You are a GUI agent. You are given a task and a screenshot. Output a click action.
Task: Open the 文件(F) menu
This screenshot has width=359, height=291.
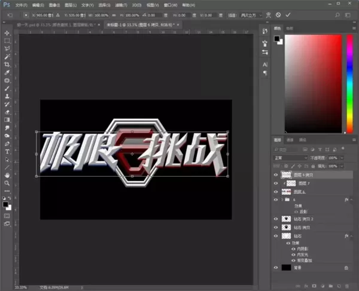22,5
